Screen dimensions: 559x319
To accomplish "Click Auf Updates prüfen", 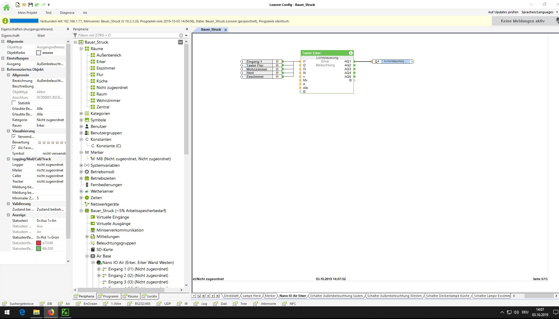I will tap(503, 12).
